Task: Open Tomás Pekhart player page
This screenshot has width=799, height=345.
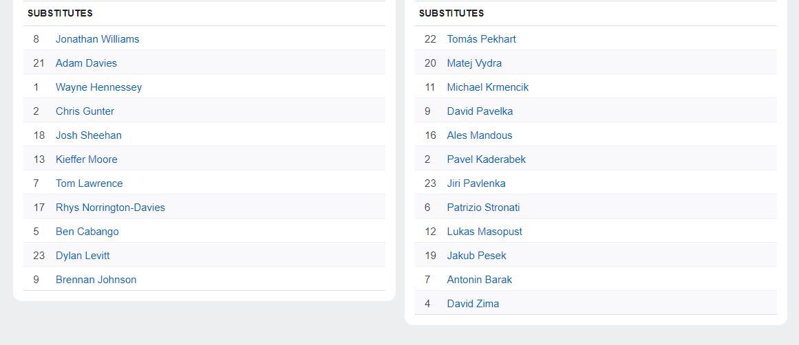Action: click(481, 39)
